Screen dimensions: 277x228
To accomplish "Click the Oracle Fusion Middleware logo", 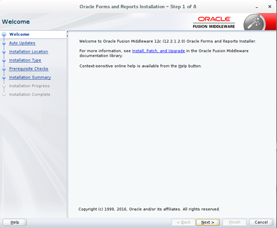I will pyautogui.click(x=214, y=22).
